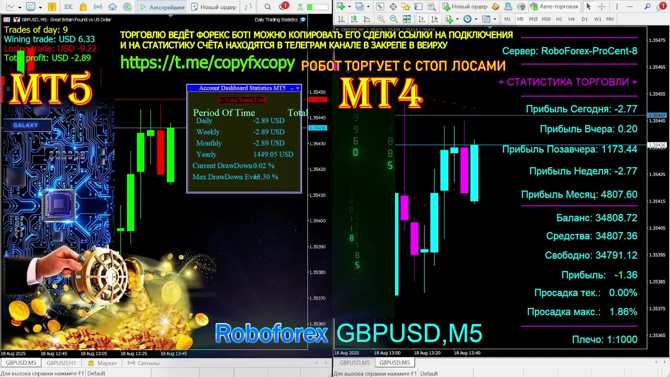Open the indicators icon in MT5 toolbar
The image size is (670, 377).
point(31,7)
